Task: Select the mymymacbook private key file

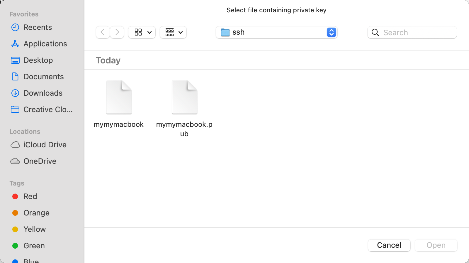Action: click(x=119, y=97)
